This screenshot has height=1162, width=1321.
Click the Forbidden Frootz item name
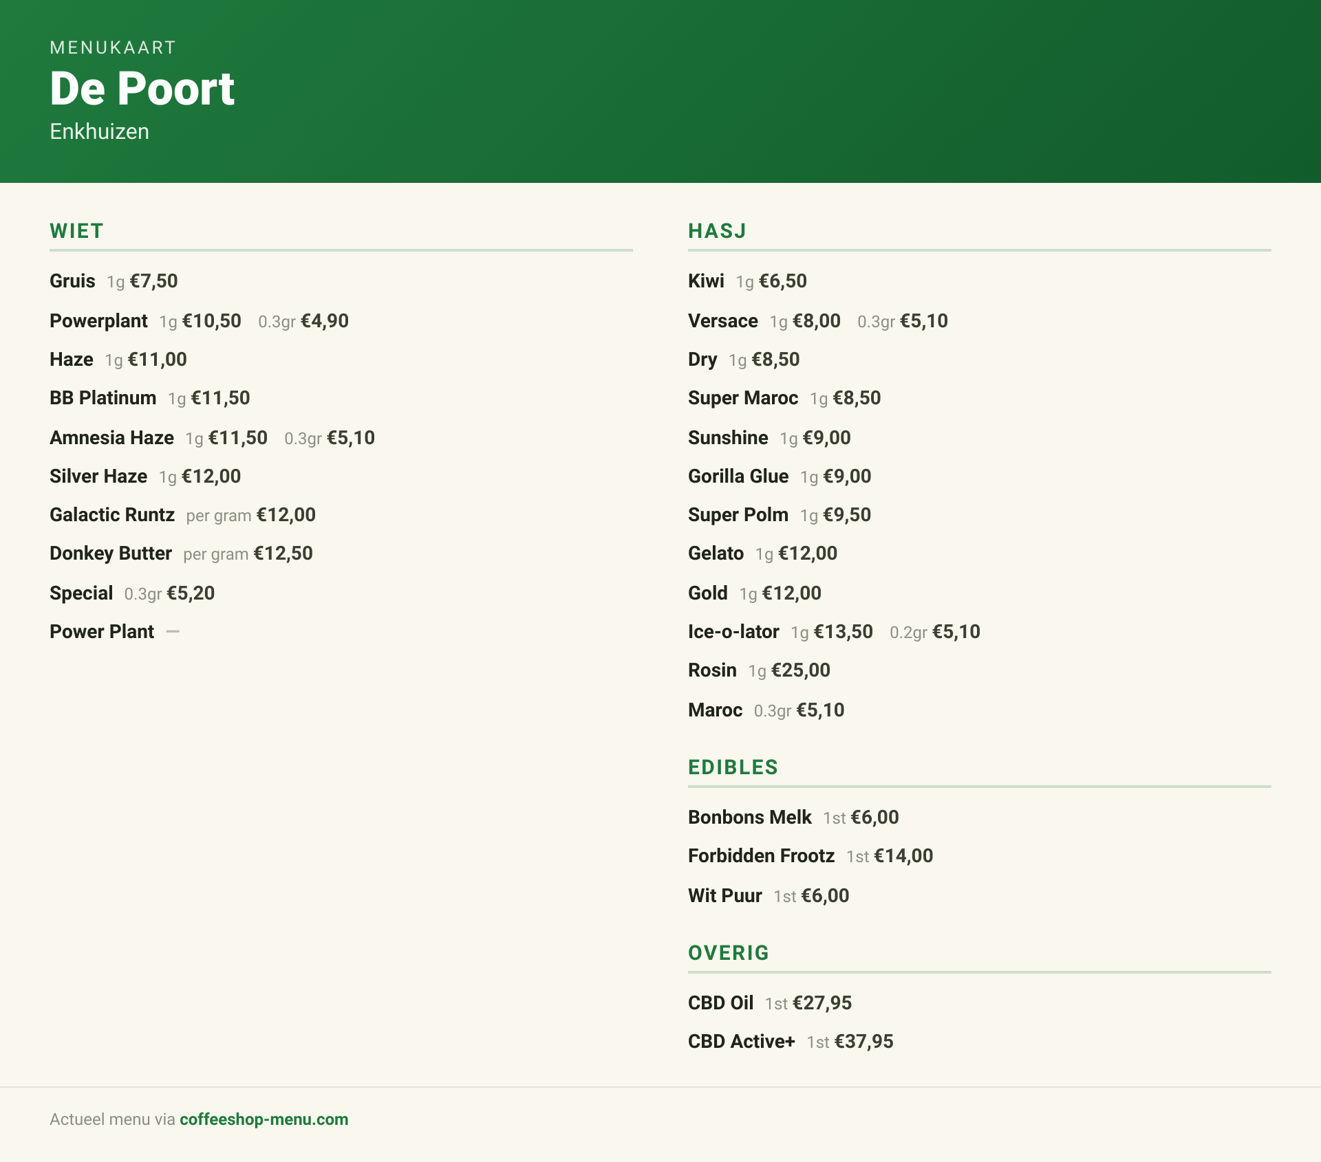pos(761,856)
